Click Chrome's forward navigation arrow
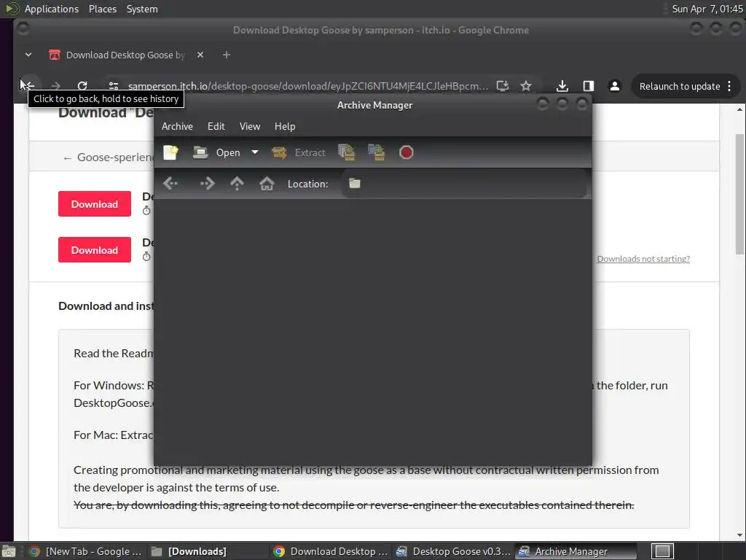 click(55, 86)
